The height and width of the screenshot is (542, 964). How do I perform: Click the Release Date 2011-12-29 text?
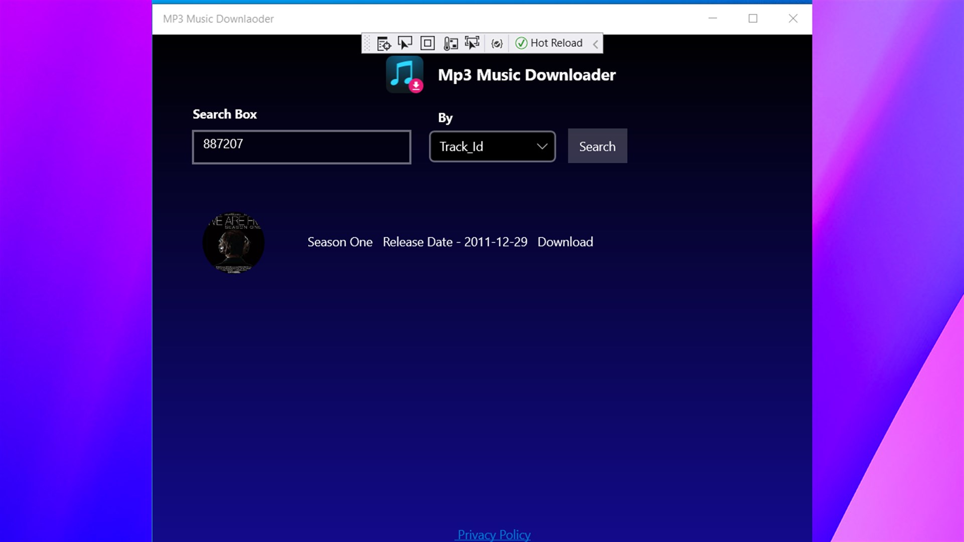tap(455, 242)
